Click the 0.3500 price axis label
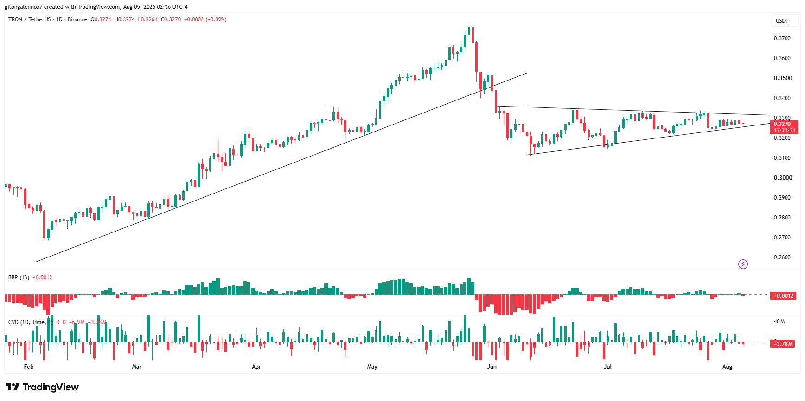The width and height of the screenshot is (805, 401). tap(782, 78)
